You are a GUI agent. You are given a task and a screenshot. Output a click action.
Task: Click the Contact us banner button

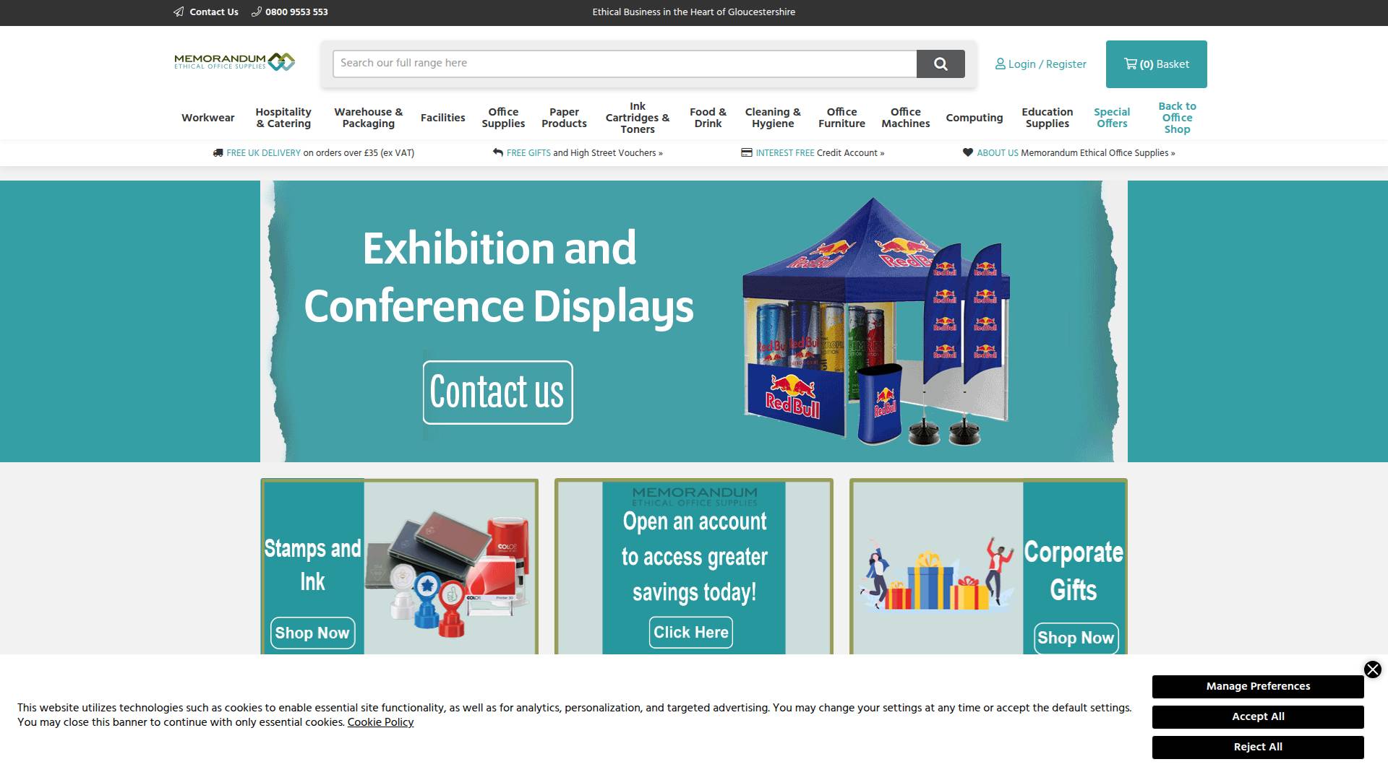tap(497, 392)
